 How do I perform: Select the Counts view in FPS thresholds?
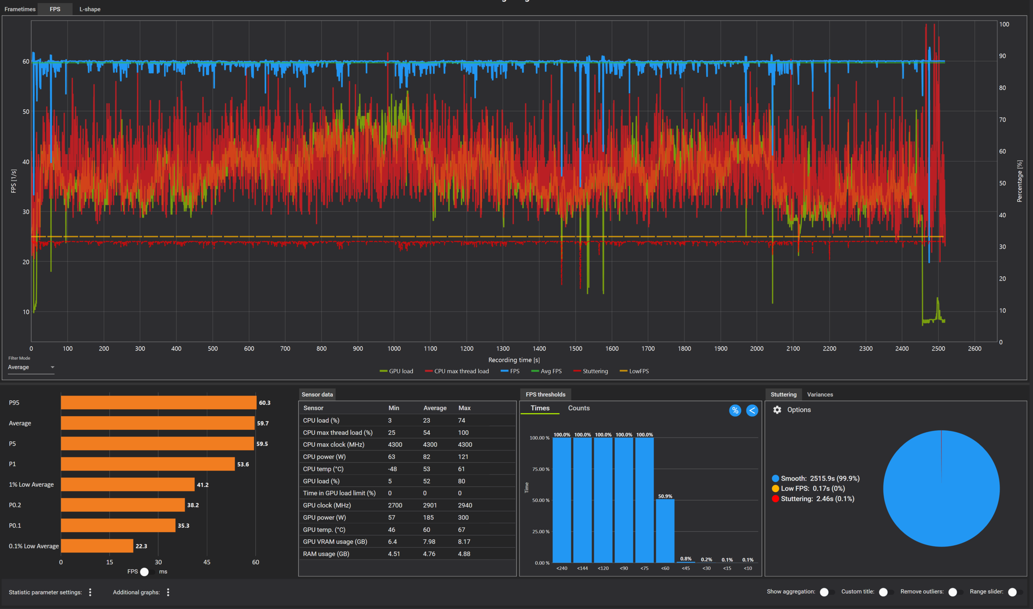tap(578, 408)
